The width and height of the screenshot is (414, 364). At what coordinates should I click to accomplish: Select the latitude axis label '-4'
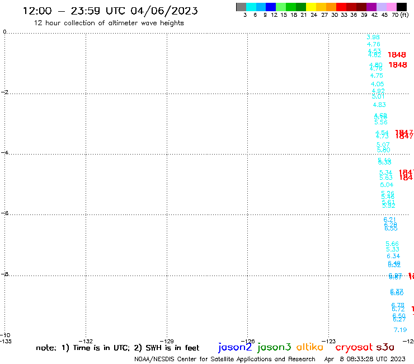4,152
